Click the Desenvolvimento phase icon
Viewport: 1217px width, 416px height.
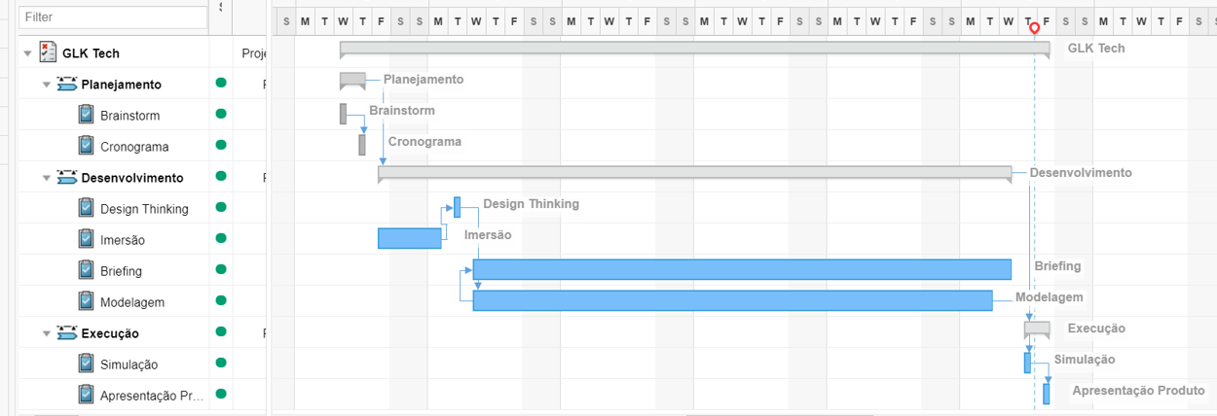(67, 178)
